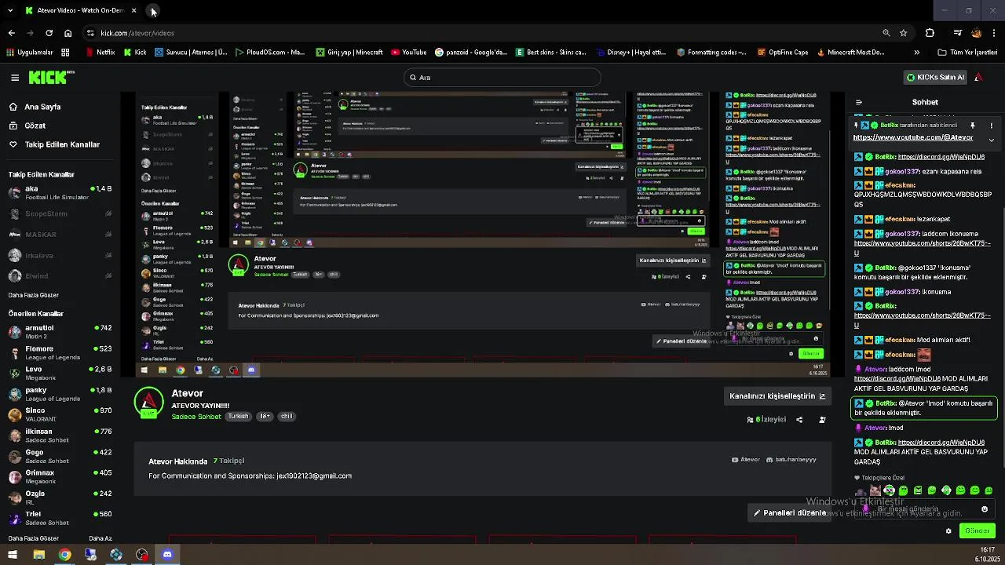Open YouTube bookmark

[408, 53]
